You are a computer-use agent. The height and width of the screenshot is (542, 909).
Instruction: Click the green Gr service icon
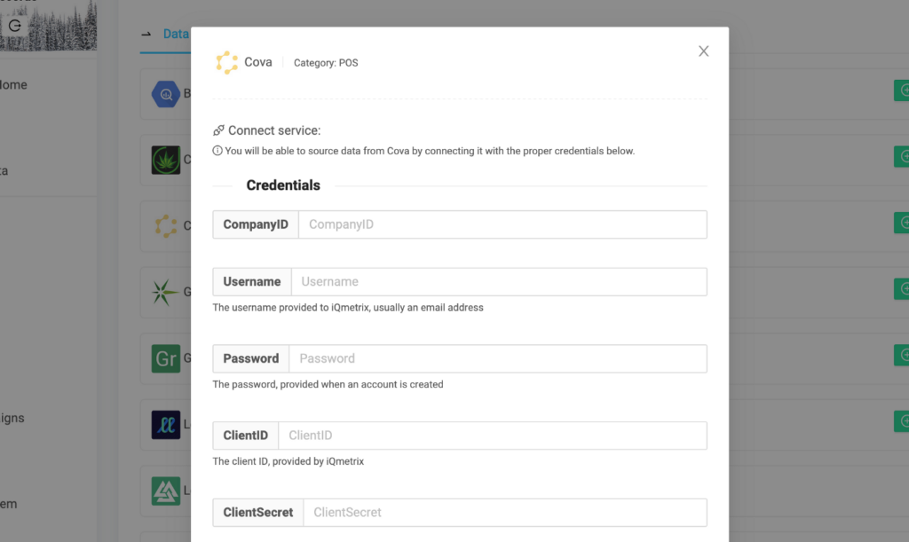point(166,358)
